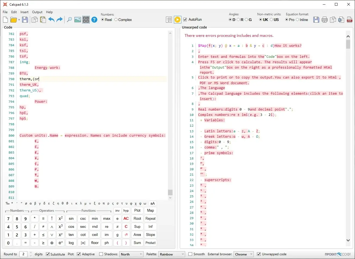Screen dimensions: 355x259
Task: Open the File menu
Action: pos(5,12)
